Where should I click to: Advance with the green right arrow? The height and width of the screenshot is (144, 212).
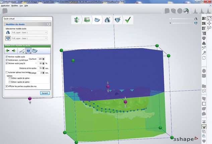click(x=14, y=51)
